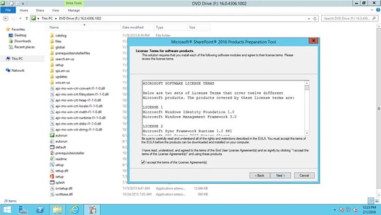The width and height of the screenshot is (381, 215).
Task: Select the search.en-us folder icon
Action: [x=52, y=59]
